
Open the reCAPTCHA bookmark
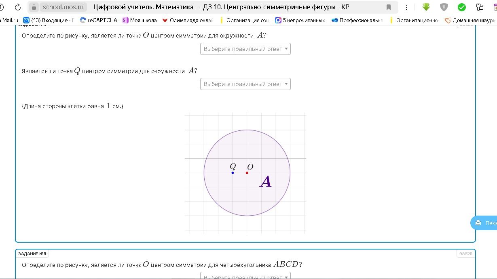click(x=99, y=20)
